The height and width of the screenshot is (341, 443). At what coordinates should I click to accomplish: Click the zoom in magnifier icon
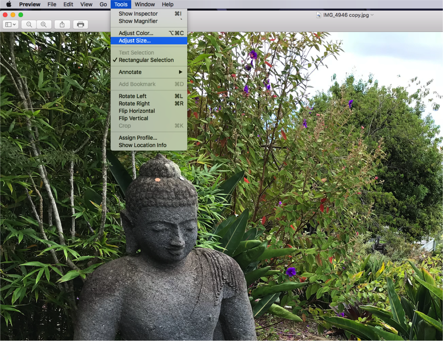[44, 24]
